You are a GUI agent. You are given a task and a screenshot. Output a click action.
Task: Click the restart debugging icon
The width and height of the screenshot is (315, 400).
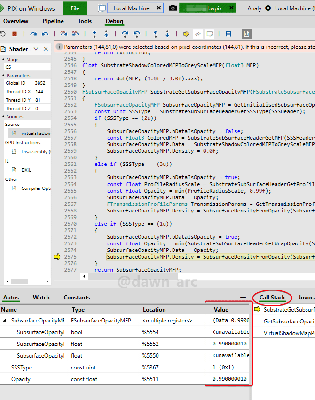pos(3,34)
